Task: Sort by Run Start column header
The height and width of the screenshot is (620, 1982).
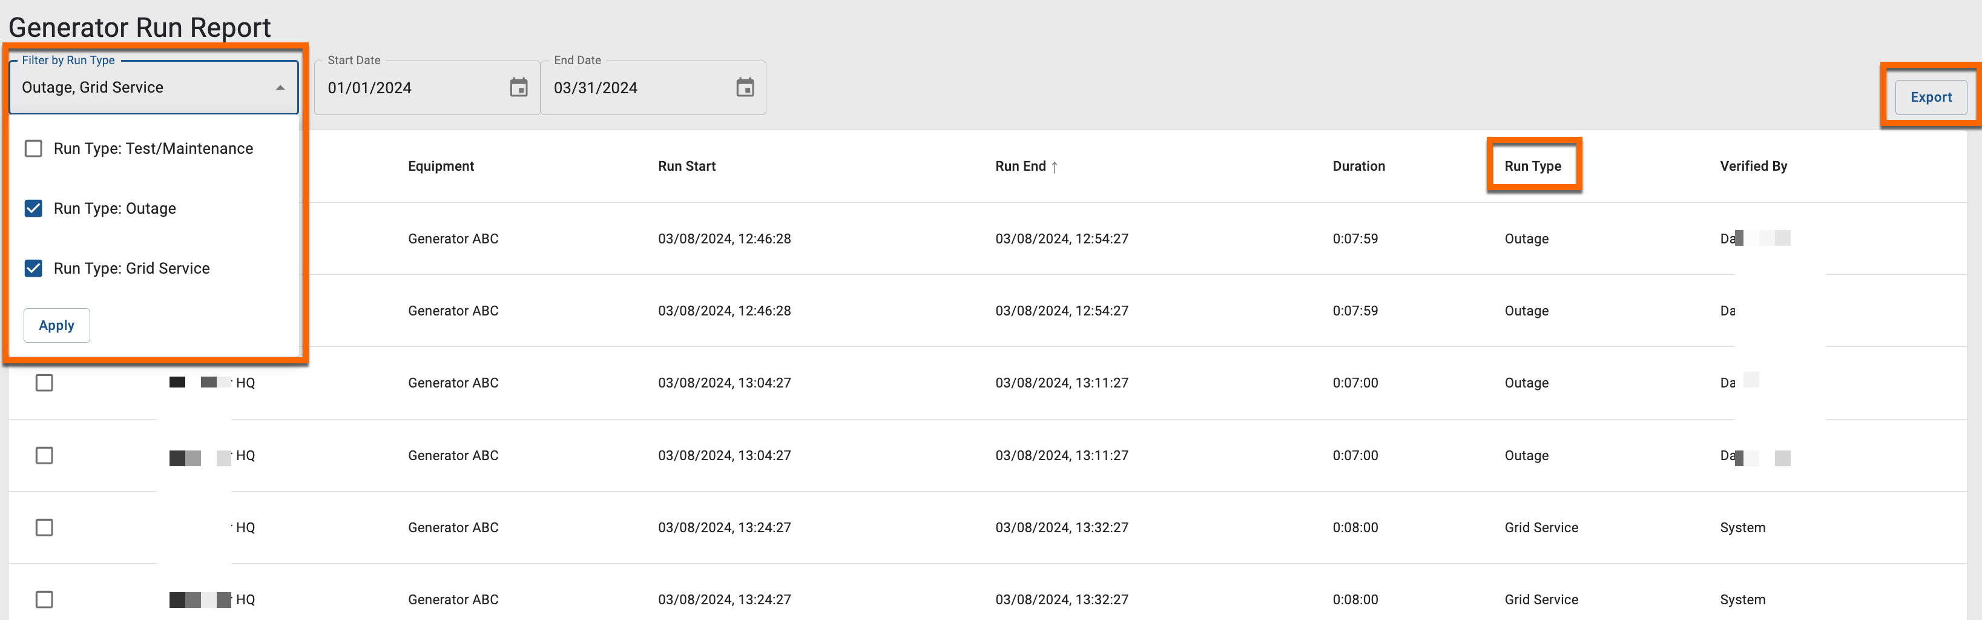Action: coord(686,166)
